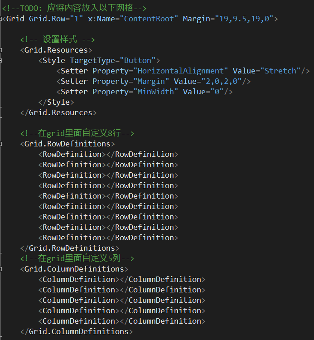Screen dimensions: 314x340
Task: Collapse the Grid.ColumnDefinitions block
Action: (0, 269)
